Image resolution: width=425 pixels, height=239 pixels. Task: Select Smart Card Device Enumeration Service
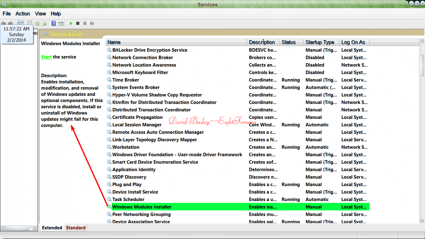(155, 162)
